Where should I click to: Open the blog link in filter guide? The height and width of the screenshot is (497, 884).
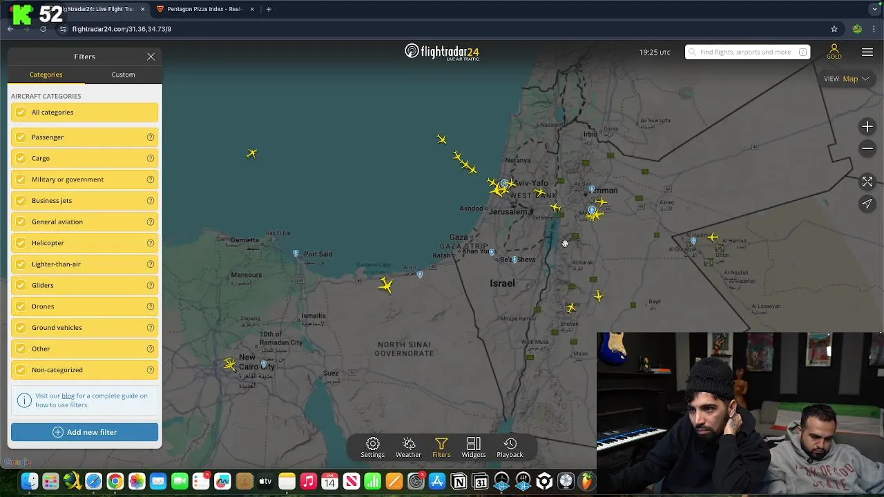coord(68,396)
